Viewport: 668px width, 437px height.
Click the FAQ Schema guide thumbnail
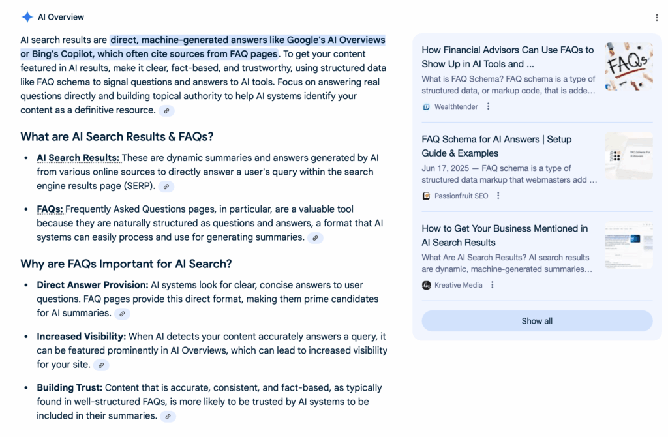click(628, 156)
